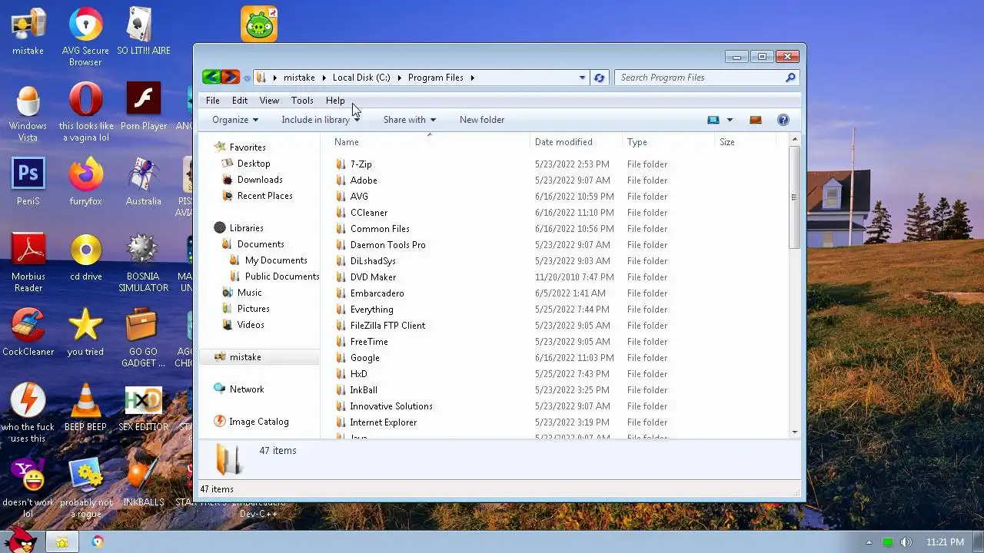Show hidden tray icons arrow
984x553 pixels.
click(x=869, y=542)
